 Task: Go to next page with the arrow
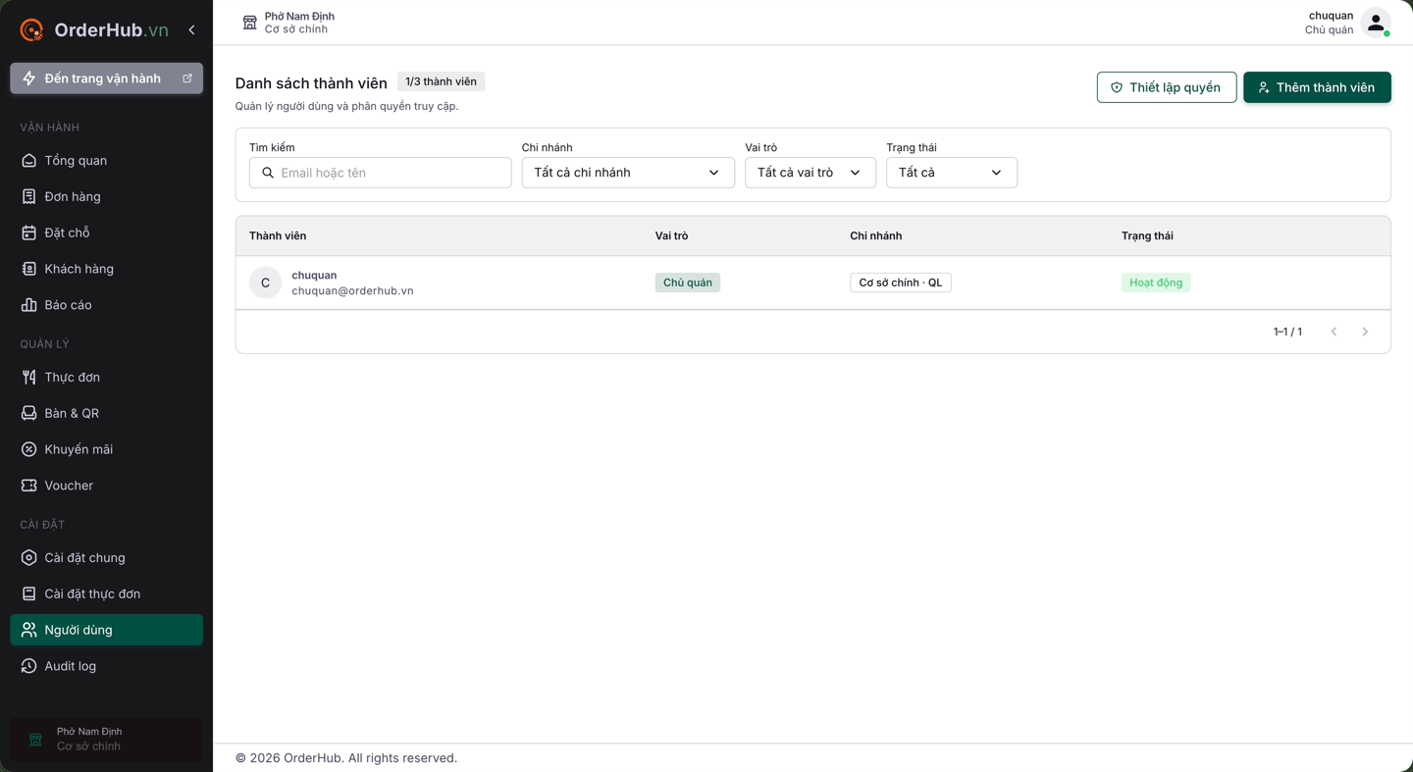point(1365,332)
